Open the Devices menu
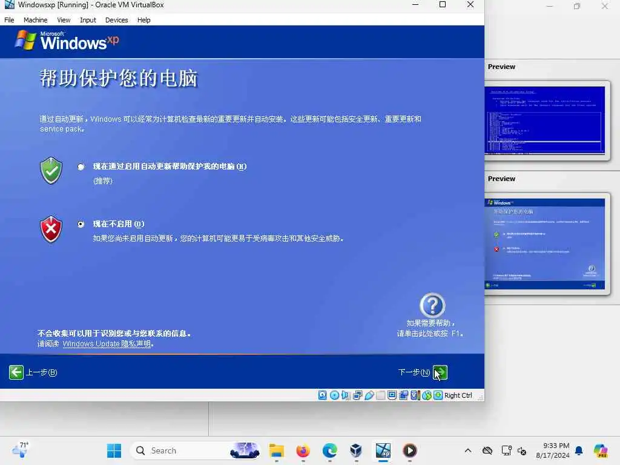The height and width of the screenshot is (465, 620). click(x=117, y=20)
